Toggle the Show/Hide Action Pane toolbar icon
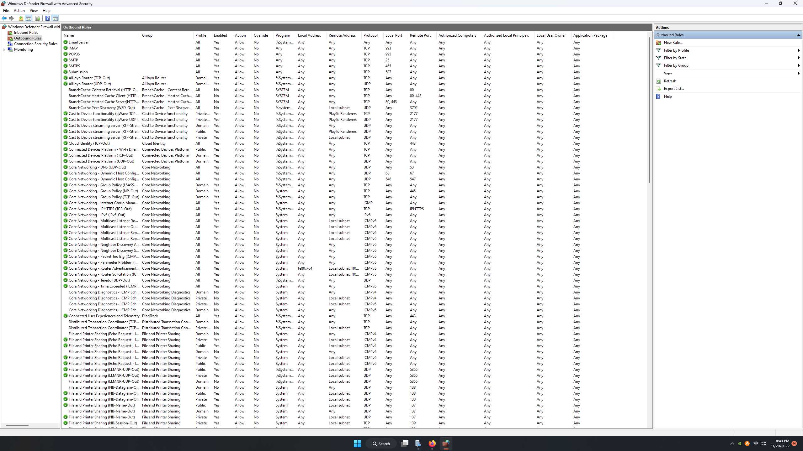The height and width of the screenshot is (451, 803). point(55,18)
